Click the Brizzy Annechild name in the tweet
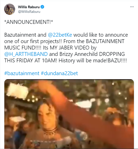 pos(78,54)
